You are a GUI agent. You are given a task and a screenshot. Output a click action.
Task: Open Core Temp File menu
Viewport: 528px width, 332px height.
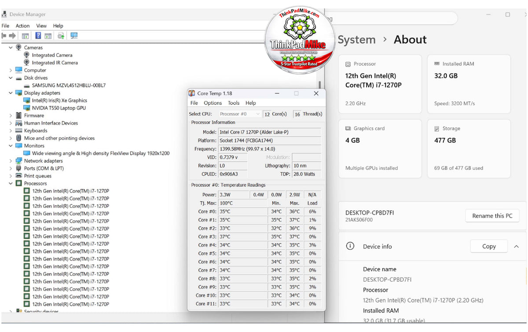[194, 103]
